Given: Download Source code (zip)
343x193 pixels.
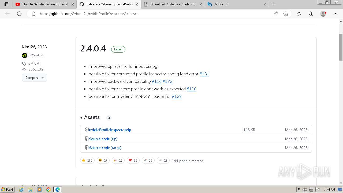Looking at the screenshot, I should [x=103, y=139].
